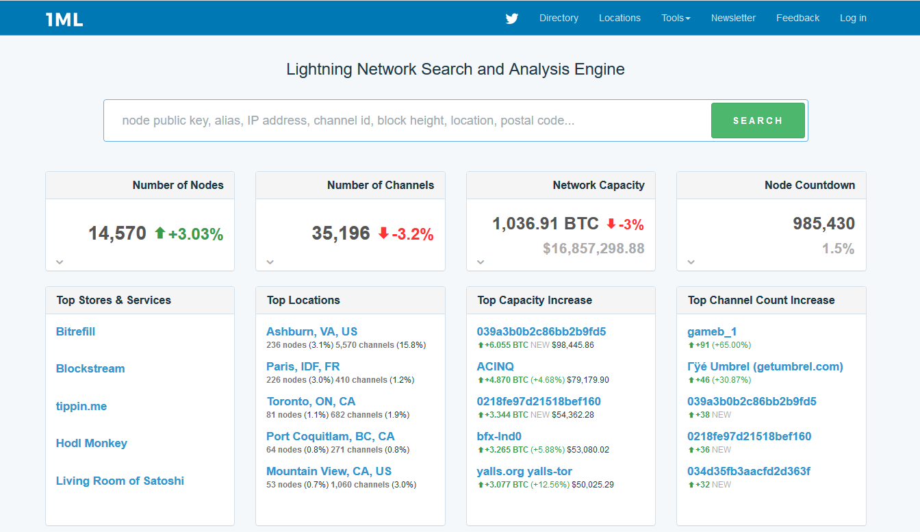Image resolution: width=920 pixels, height=532 pixels.
Task: Open 0218fe97d21518bef160 under Top Capacity Increase
Action: (x=539, y=401)
